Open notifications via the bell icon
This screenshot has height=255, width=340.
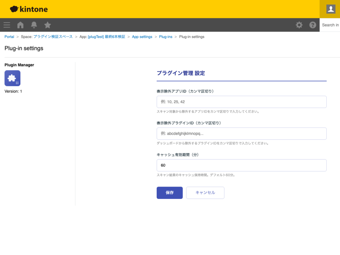(34, 25)
